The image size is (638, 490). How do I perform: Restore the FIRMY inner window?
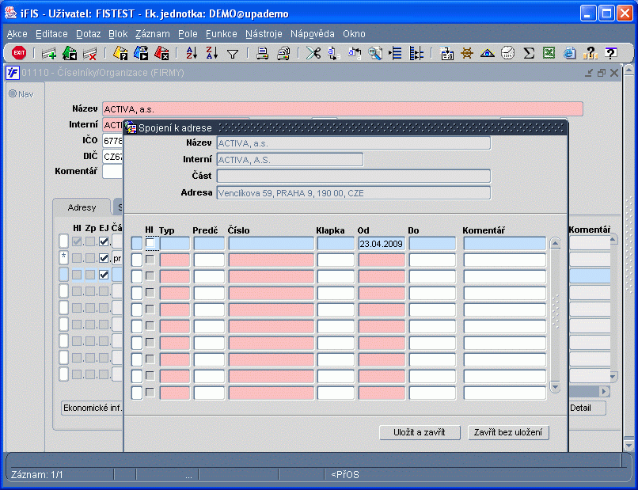pos(602,73)
